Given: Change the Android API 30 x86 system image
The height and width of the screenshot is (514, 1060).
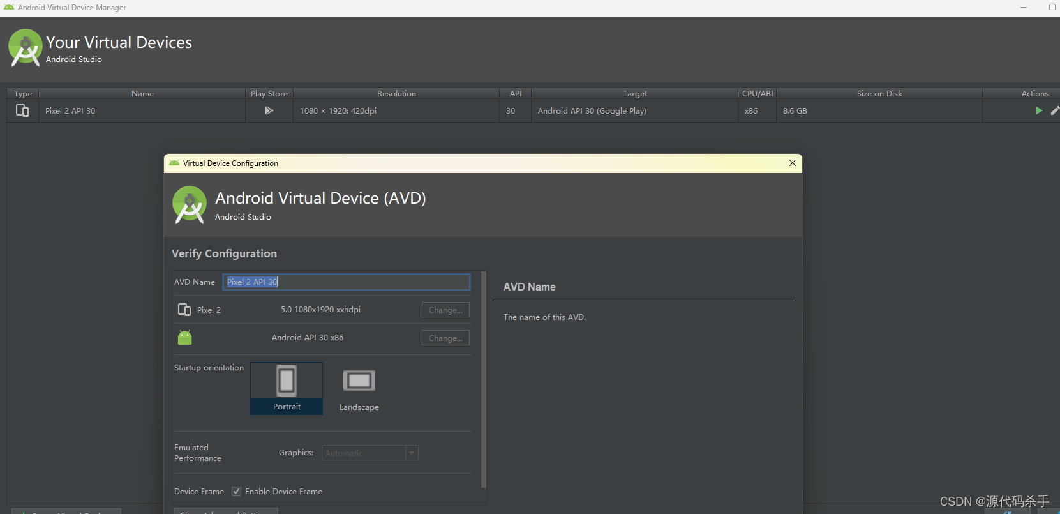Looking at the screenshot, I should coord(445,338).
